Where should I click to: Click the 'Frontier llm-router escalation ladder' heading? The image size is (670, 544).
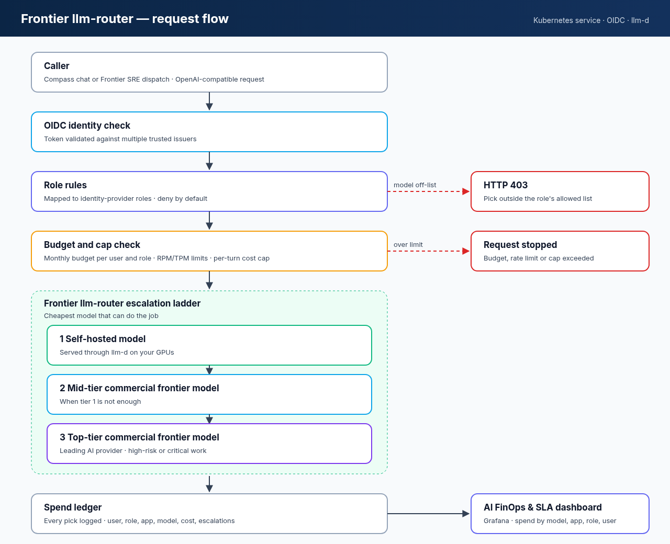coord(122,303)
